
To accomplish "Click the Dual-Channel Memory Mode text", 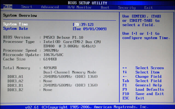I will coord(70,72).
